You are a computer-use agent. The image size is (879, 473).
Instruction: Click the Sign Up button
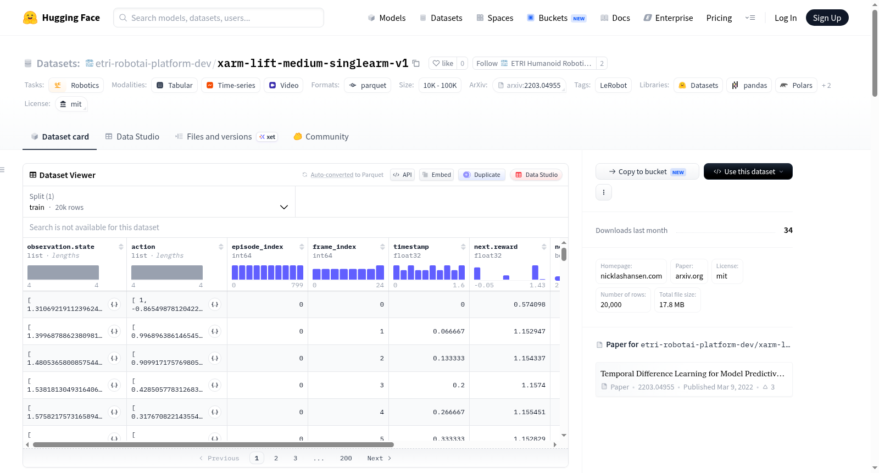(827, 18)
